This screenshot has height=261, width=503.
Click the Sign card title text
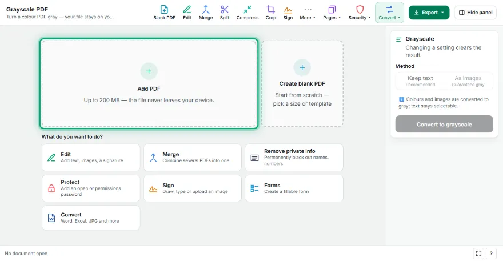click(168, 186)
